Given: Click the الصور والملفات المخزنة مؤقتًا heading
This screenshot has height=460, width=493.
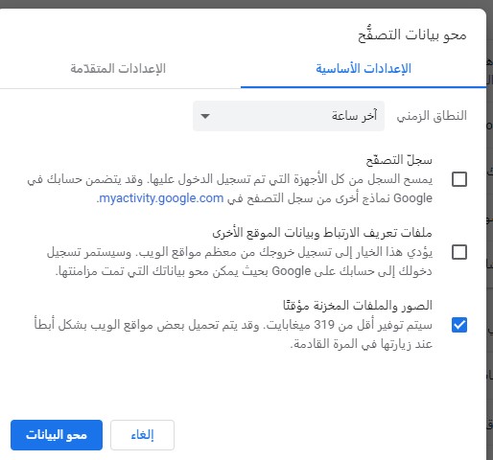Looking at the screenshot, I should click(358, 305).
